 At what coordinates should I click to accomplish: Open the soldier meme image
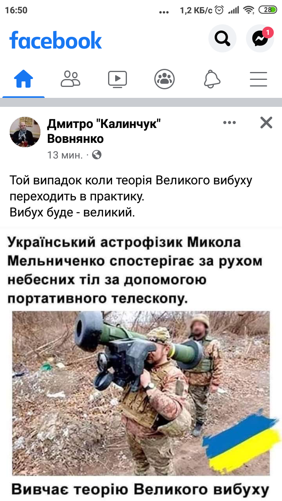tap(141, 364)
